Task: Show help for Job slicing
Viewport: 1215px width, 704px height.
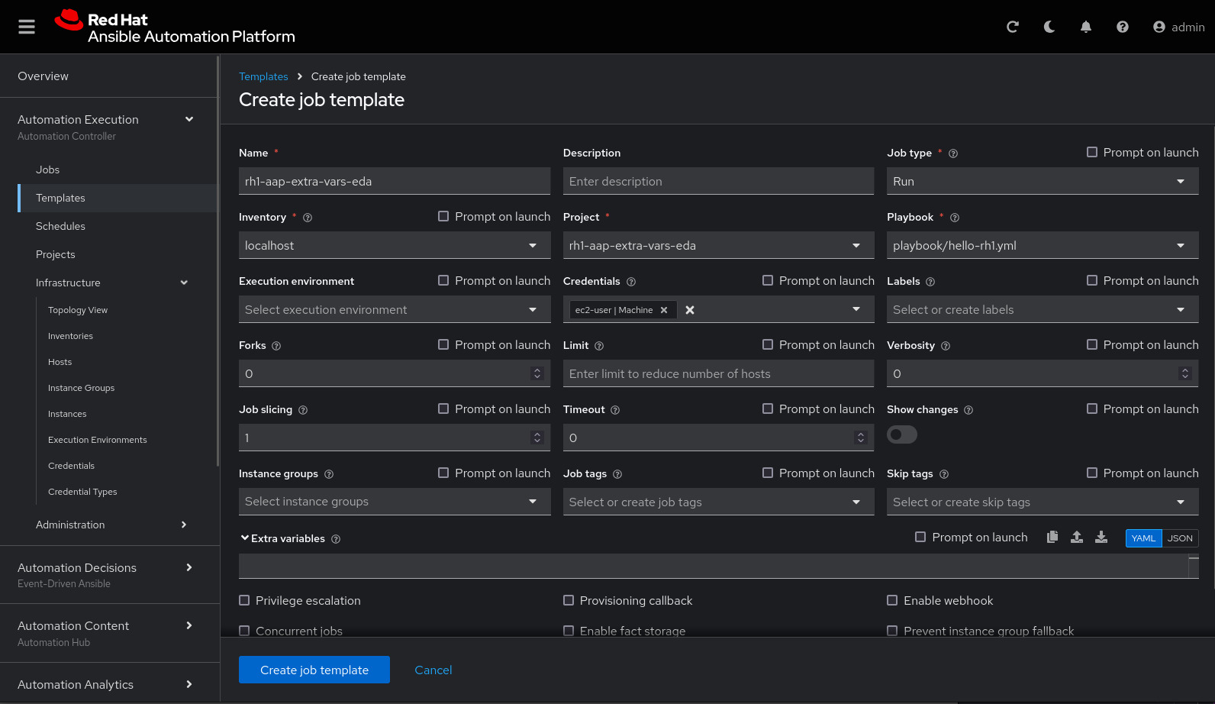Action: [x=303, y=410]
